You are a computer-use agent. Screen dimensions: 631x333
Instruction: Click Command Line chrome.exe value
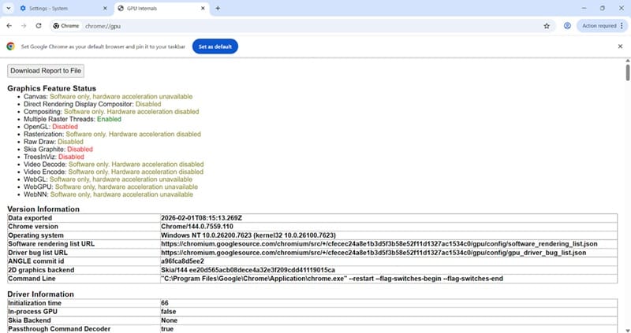pos(332,279)
